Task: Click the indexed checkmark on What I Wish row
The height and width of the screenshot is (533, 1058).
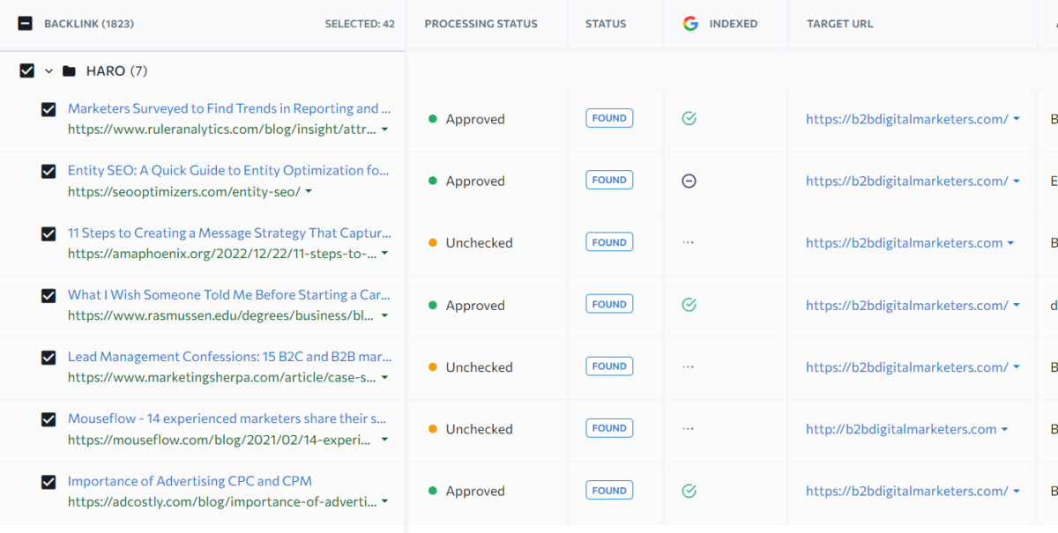Action: 689,304
